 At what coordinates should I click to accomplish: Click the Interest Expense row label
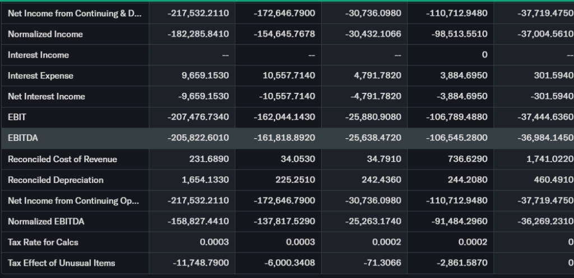click(40, 76)
